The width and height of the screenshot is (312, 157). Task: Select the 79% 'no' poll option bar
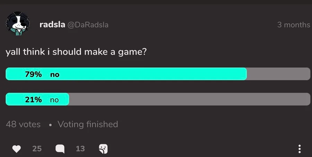[158, 74]
